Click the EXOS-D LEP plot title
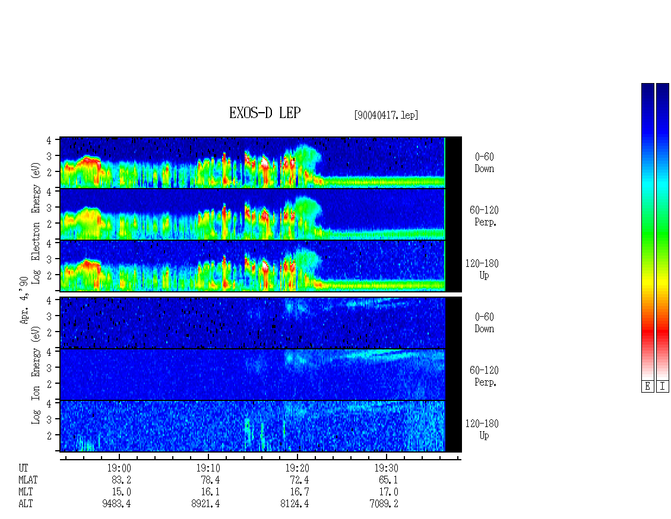 point(265,113)
